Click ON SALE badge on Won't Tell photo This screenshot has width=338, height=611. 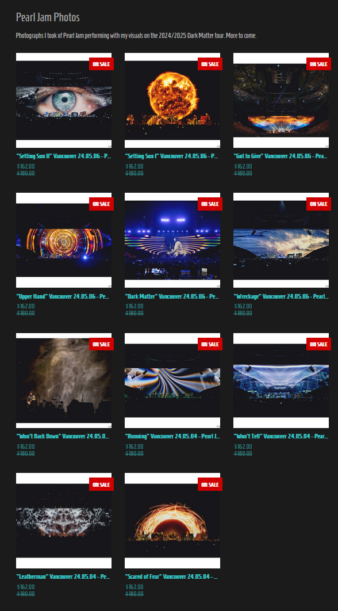pyautogui.click(x=318, y=344)
